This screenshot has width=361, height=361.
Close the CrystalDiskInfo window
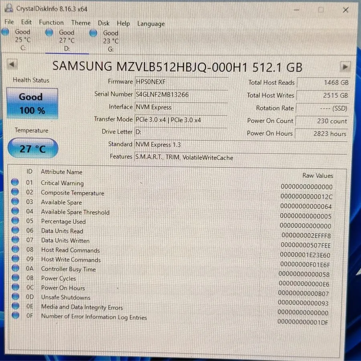coord(345,10)
